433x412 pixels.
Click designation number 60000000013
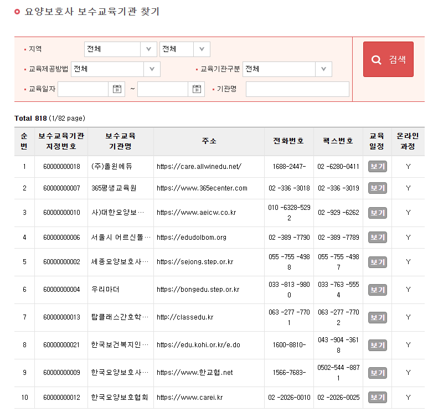coord(61,317)
